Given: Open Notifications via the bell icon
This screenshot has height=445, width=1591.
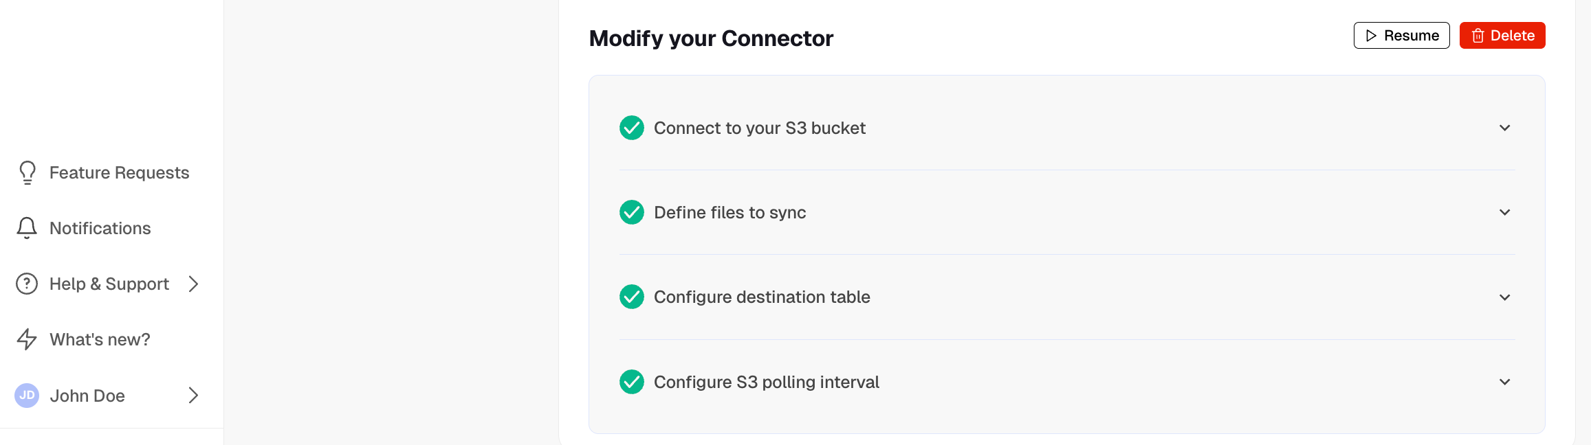Looking at the screenshot, I should click(27, 228).
